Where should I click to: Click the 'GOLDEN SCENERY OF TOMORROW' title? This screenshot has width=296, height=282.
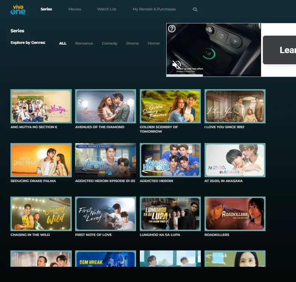click(159, 129)
